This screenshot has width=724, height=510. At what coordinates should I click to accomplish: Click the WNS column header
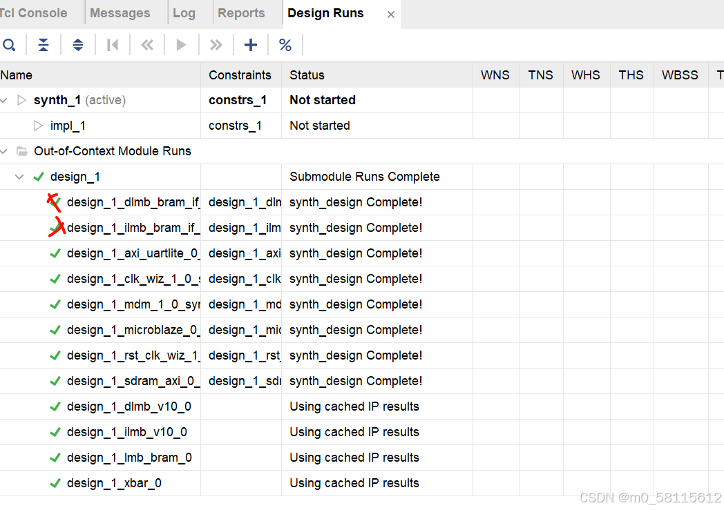(496, 75)
